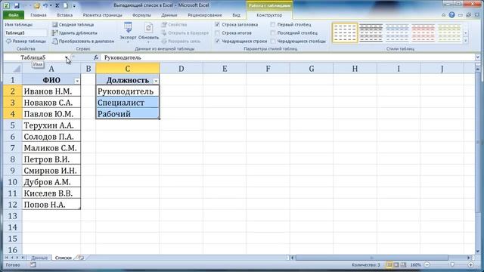The width and height of the screenshot is (484, 272).
Task: Switch to the Главная ribbon tab
Action: click(39, 15)
